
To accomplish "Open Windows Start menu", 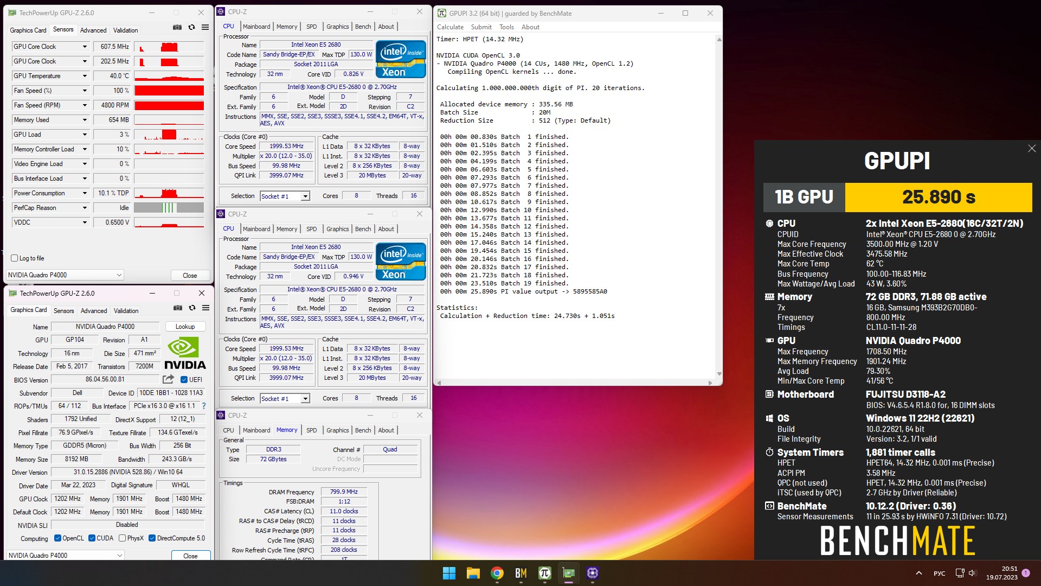I will tap(449, 573).
